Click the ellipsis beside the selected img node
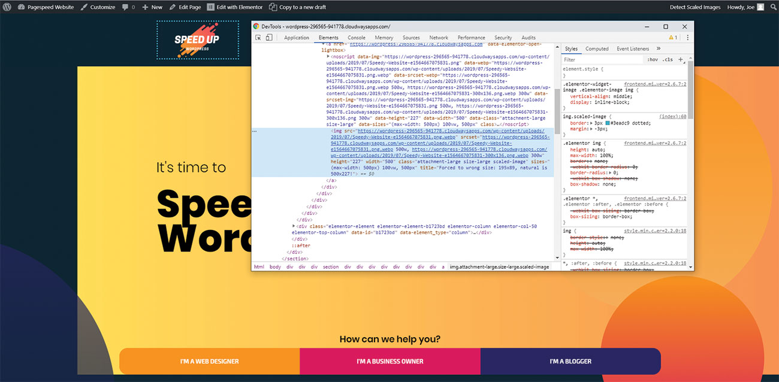Screen dimensions: 779x382 click(255, 131)
